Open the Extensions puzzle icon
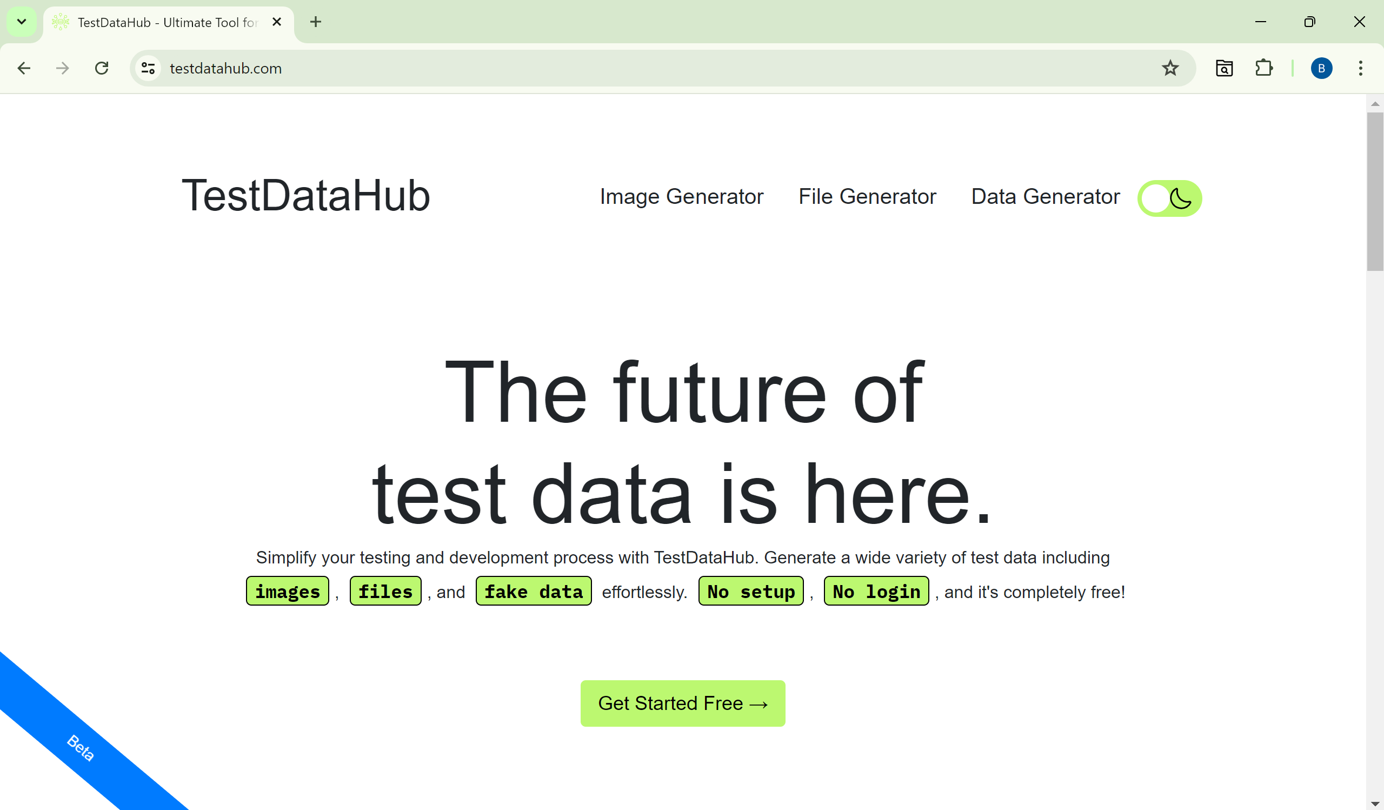This screenshot has width=1384, height=810. (1264, 68)
